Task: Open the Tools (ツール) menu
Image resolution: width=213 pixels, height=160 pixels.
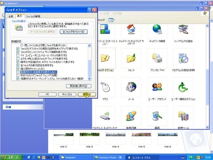Action: (x=104, y=13)
